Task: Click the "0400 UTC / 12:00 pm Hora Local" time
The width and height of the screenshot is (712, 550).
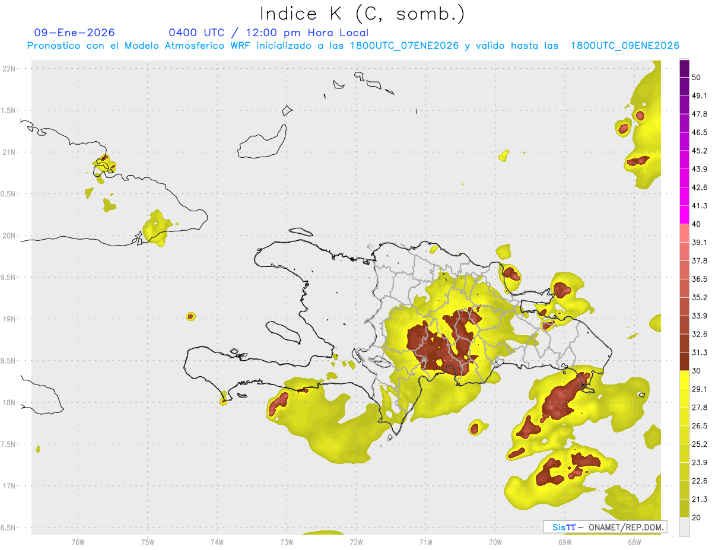Action: [269, 33]
